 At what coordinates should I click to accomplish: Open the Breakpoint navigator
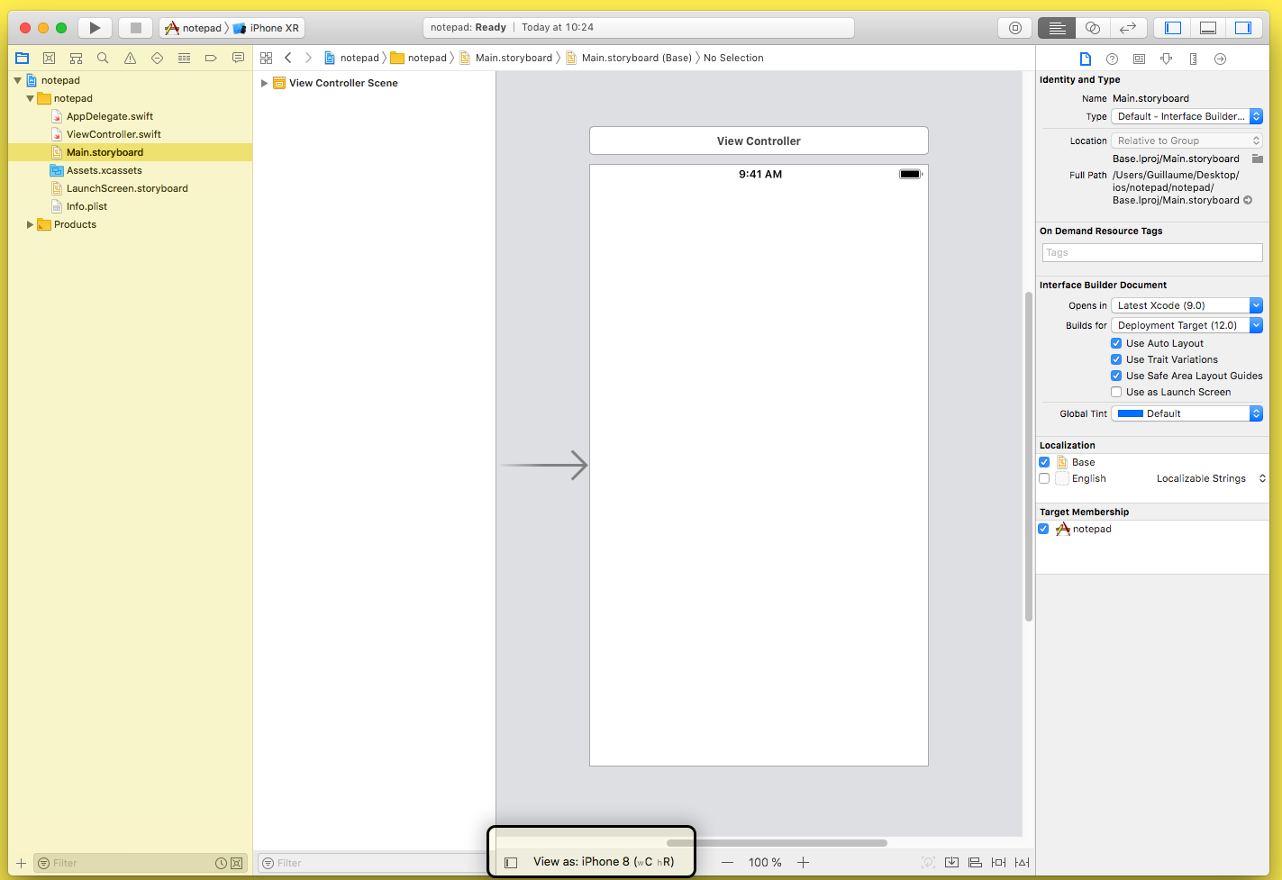click(211, 58)
